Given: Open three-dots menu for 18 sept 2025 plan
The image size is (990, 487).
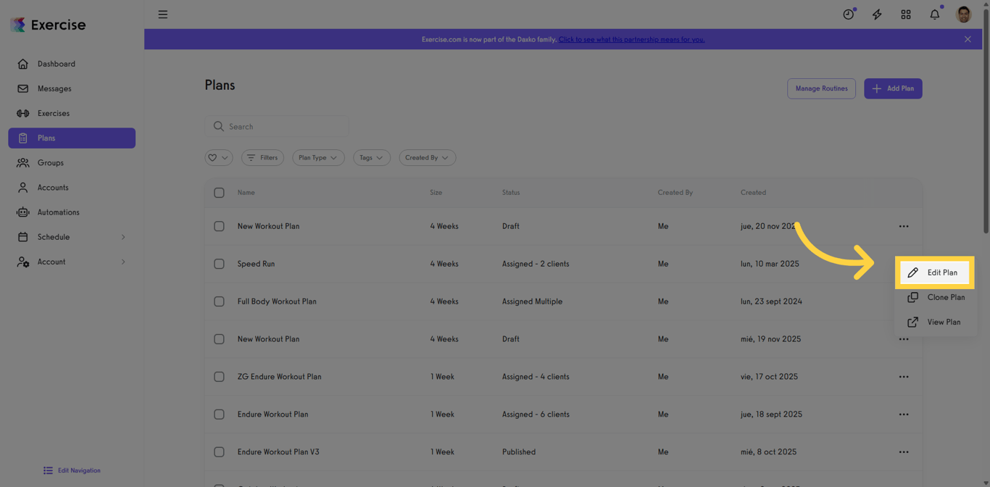Looking at the screenshot, I should pyautogui.click(x=904, y=415).
